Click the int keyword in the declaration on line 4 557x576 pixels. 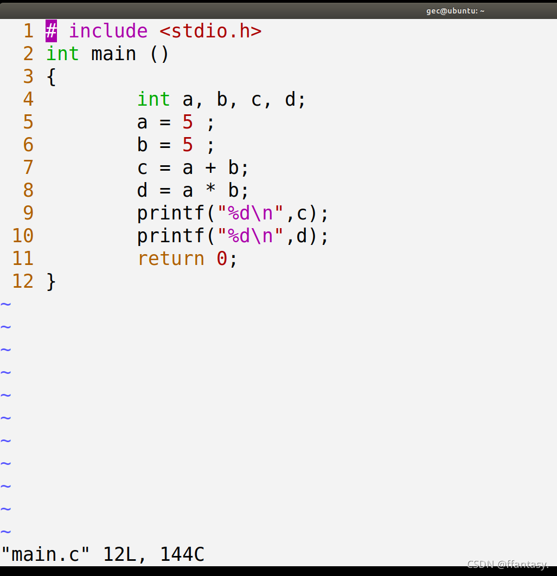(x=153, y=99)
